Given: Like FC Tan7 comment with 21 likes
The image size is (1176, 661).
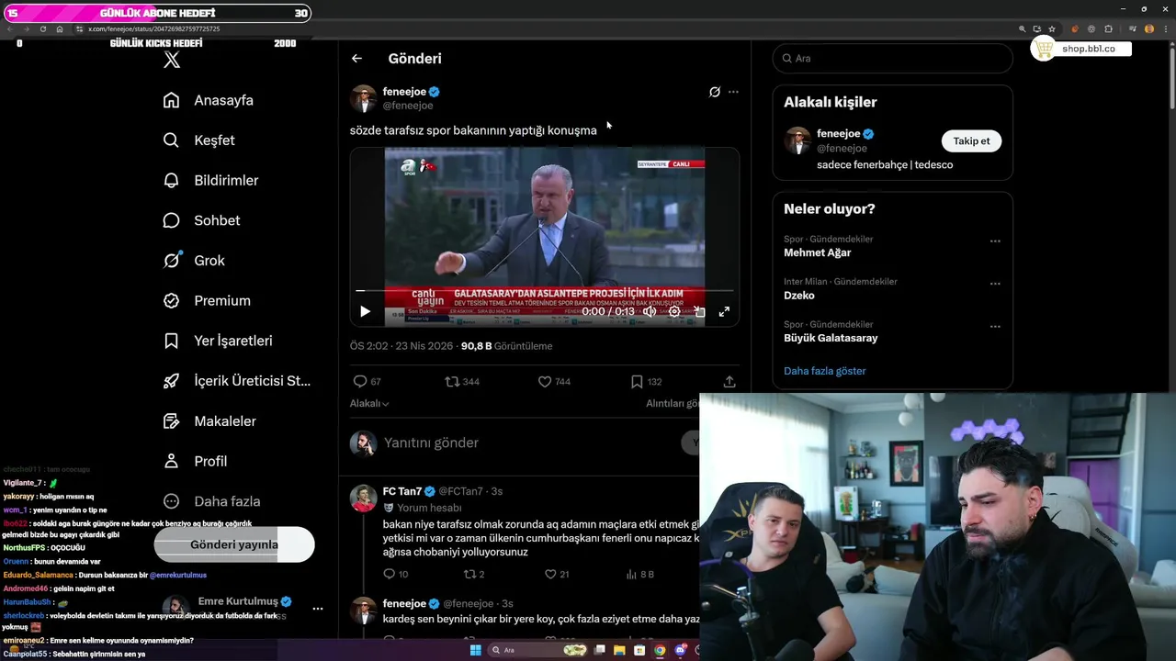Looking at the screenshot, I should tap(550, 574).
